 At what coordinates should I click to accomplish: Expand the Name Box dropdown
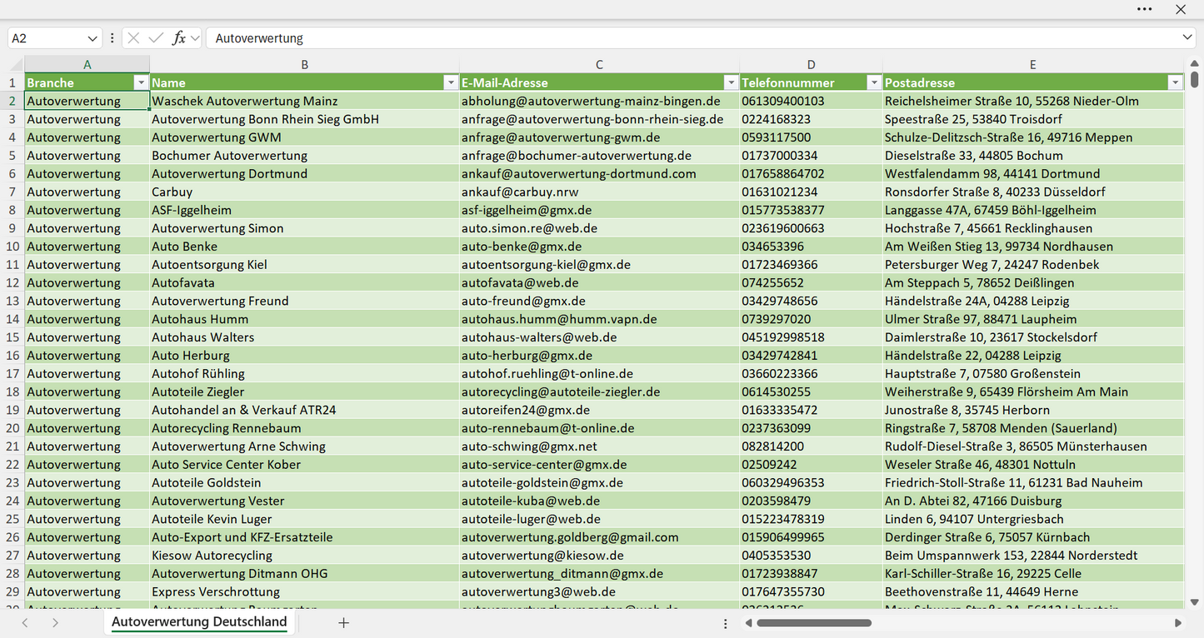click(92, 38)
